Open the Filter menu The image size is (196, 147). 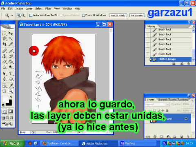[48, 9]
